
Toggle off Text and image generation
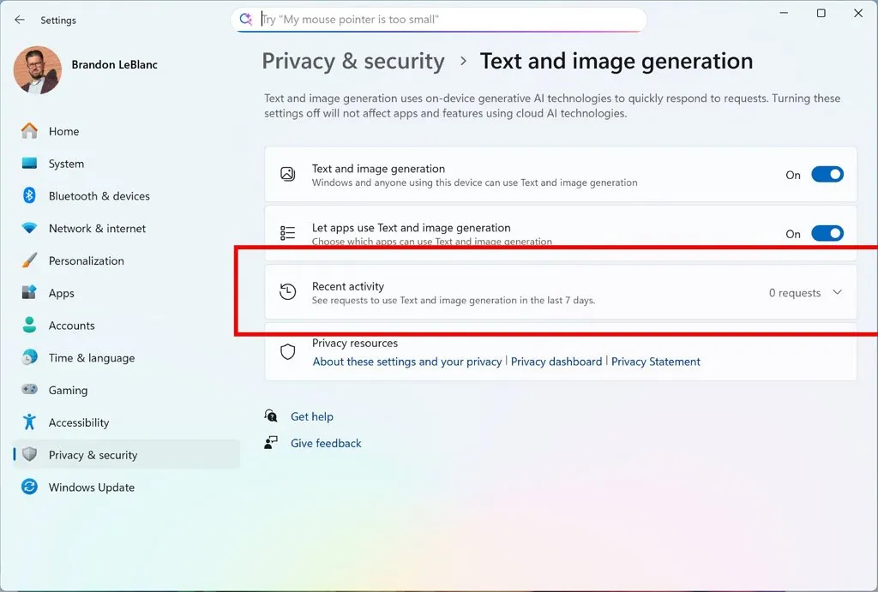[x=827, y=174]
